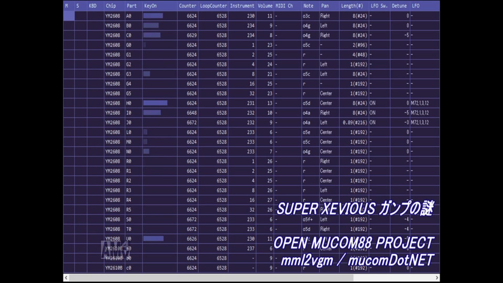Click the KeyOn column header
The width and height of the screenshot is (503, 283).
[160, 6]
